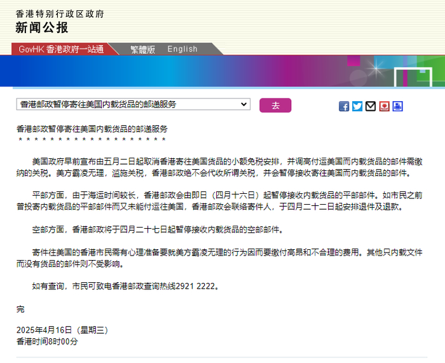
Task: Click the pink 去 (Go) button
Action: coord(275,106)
